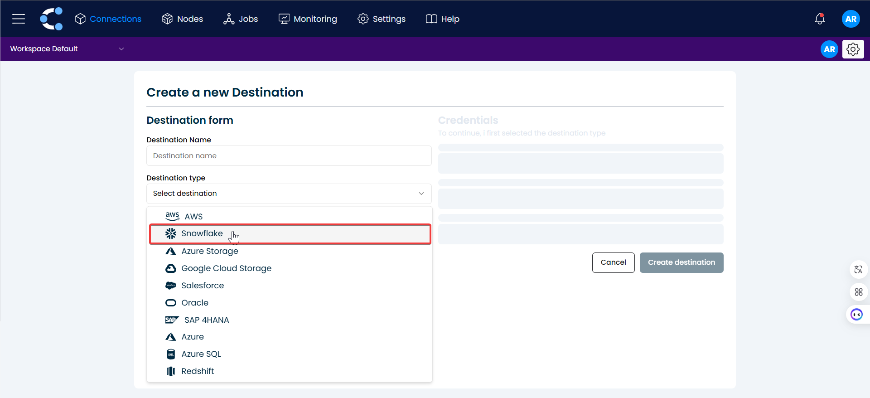
Task: Click the app logo
Action: (51, 19)
